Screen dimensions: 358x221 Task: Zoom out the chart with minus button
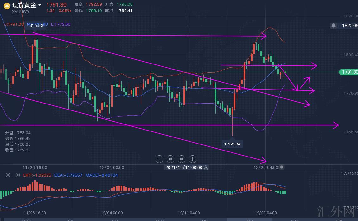(x=159, y=159)
